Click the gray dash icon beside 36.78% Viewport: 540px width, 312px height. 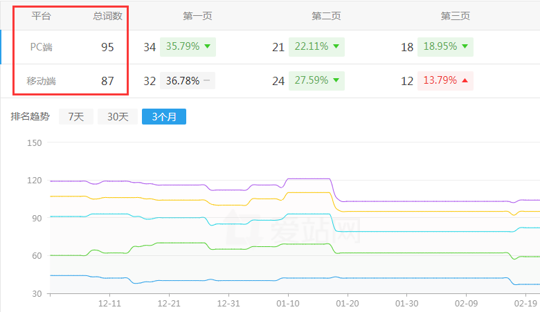click(206, 81)
